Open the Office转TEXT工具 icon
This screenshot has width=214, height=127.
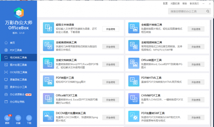[48, 98]
